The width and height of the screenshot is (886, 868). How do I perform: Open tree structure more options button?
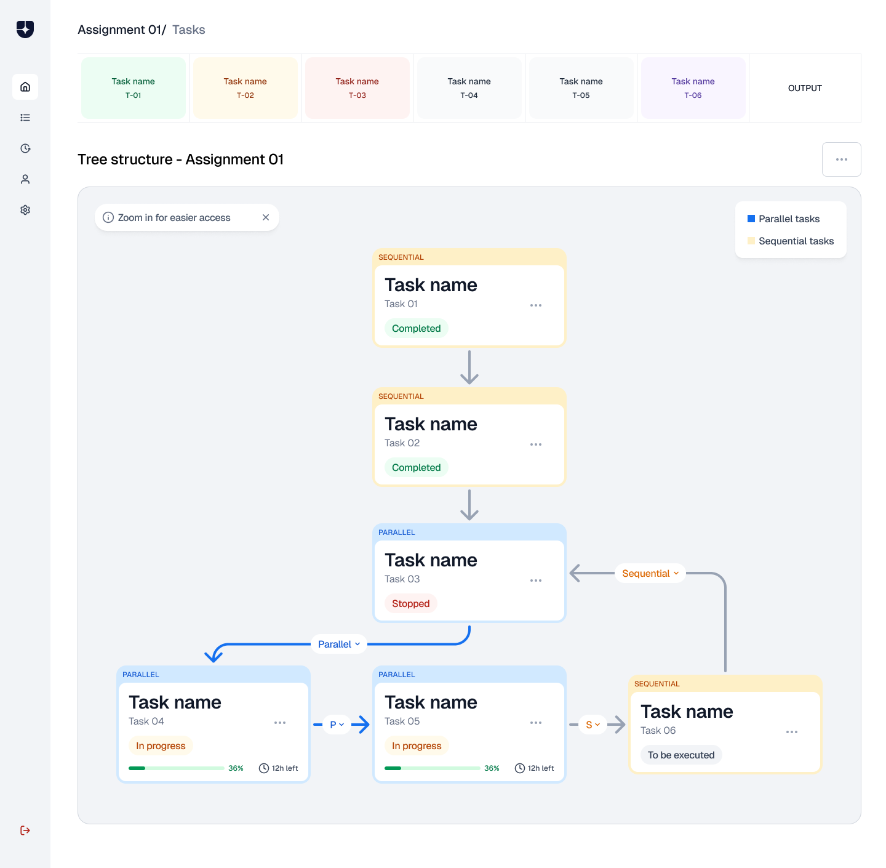(842, 159)
